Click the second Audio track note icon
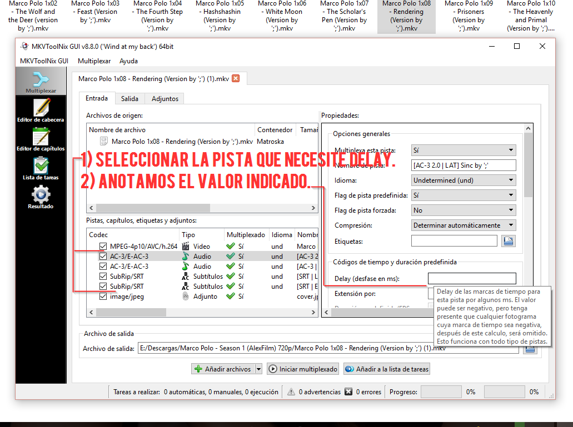 coord(186,267)
